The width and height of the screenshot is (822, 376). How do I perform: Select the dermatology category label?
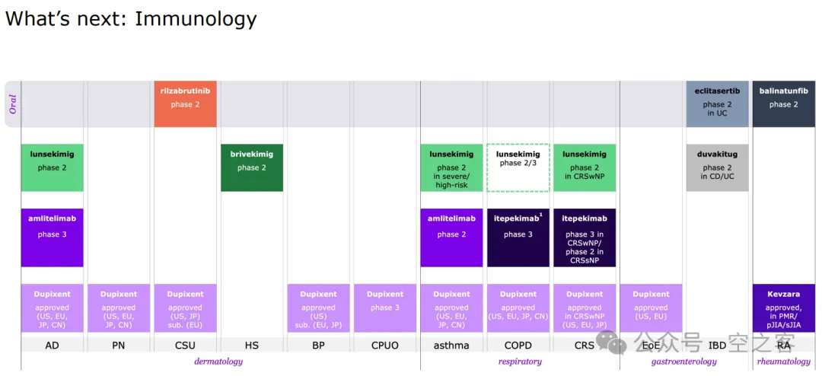tap(218, 362)
